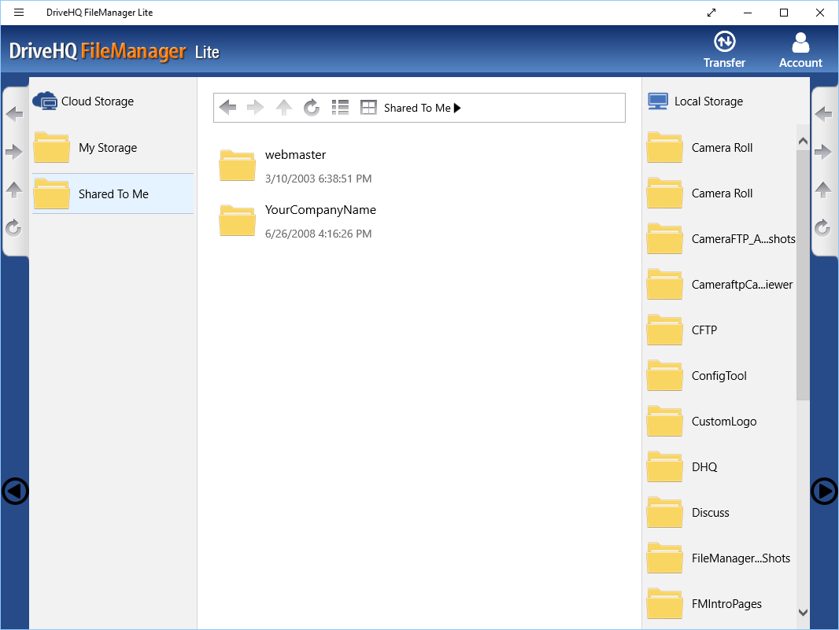Collapse the right local panel with circular arrow
839x630 pixels.
tap(824, 492)
